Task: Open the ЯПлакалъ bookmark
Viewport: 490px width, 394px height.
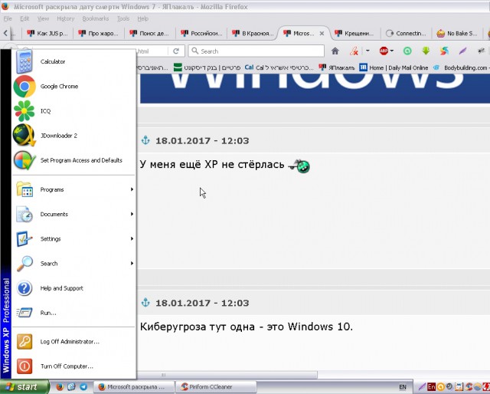Action: tap(337, 67)
